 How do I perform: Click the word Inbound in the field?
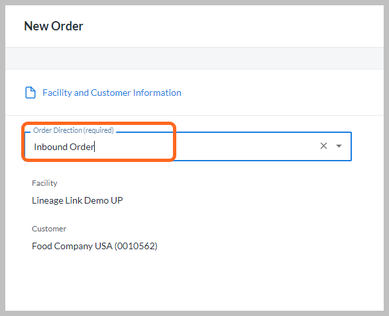point(50,147)
